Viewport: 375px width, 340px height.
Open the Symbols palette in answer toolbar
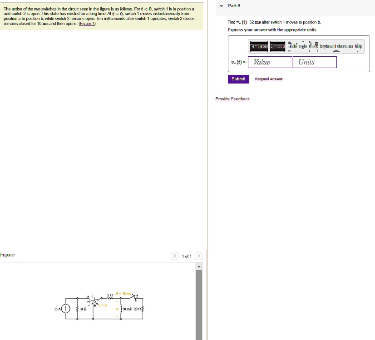[277, 47]
